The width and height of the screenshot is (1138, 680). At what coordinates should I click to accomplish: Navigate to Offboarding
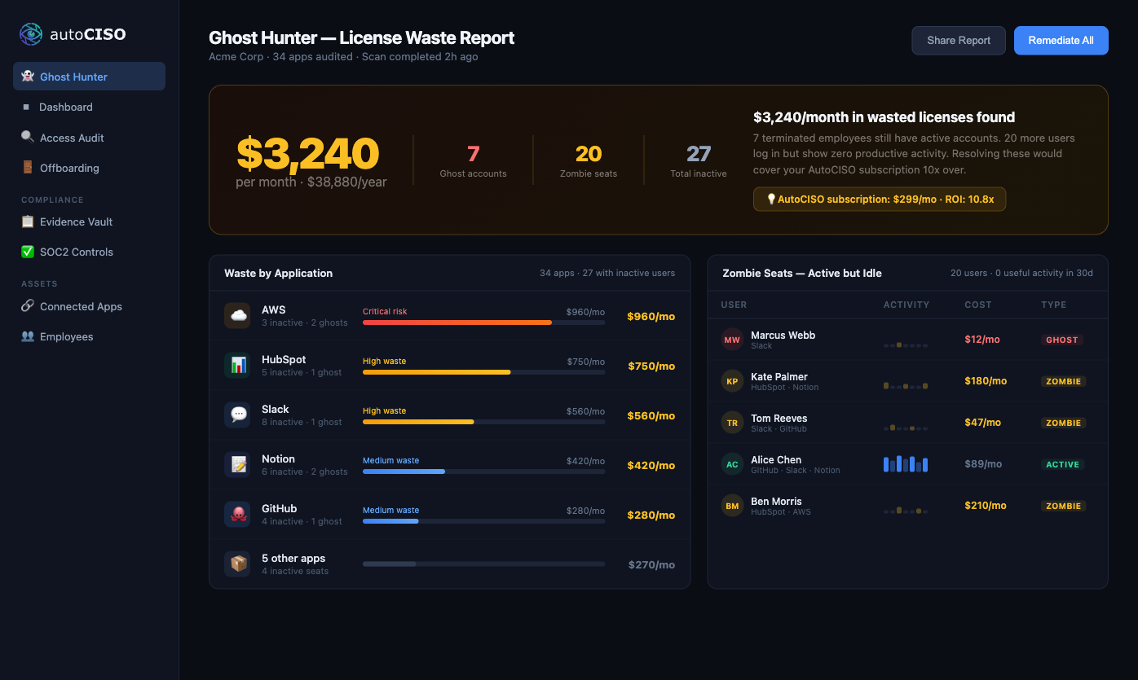[x=89, y=168]
